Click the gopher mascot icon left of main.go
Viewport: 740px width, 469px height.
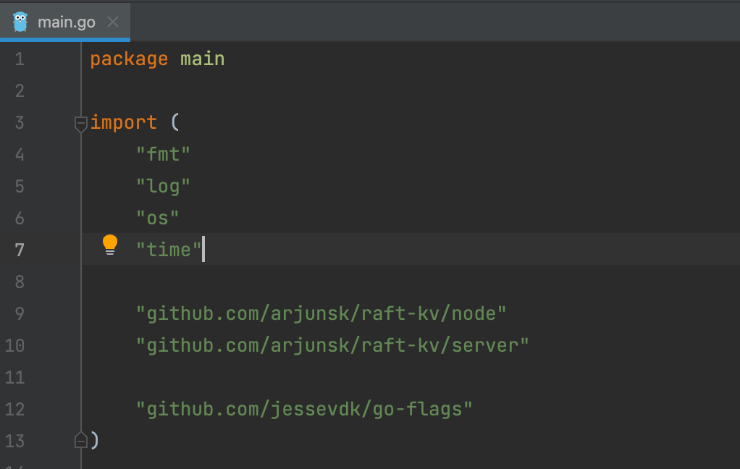(20, 21)
